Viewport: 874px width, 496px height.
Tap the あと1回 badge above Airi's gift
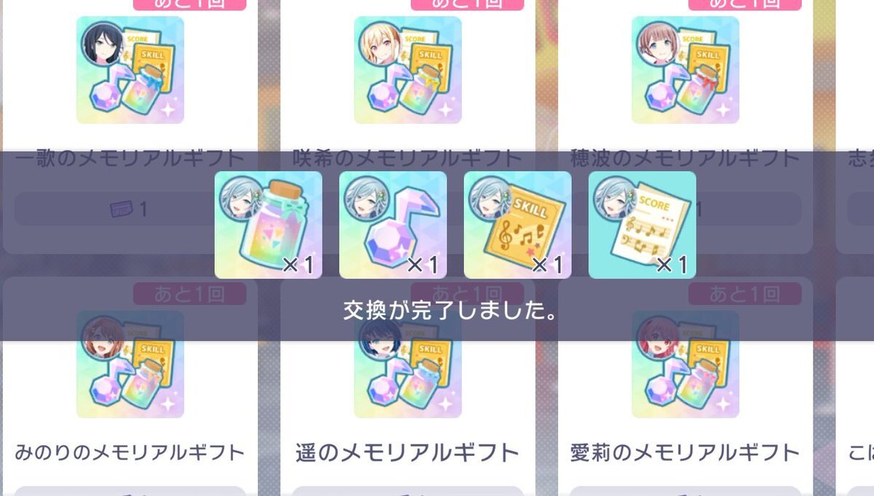tap(744, 294)
